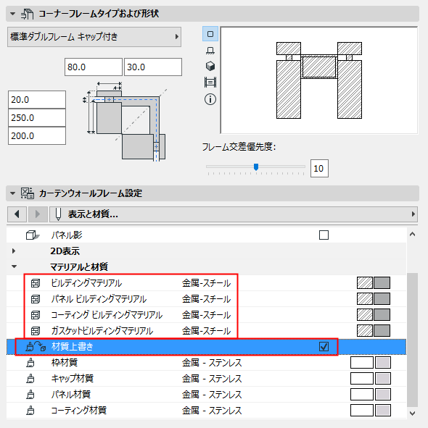Click the corner frame type section icon

[x=28, y=14]
